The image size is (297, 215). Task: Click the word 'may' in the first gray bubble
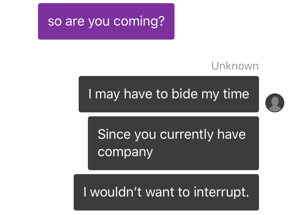coord(107,94)
